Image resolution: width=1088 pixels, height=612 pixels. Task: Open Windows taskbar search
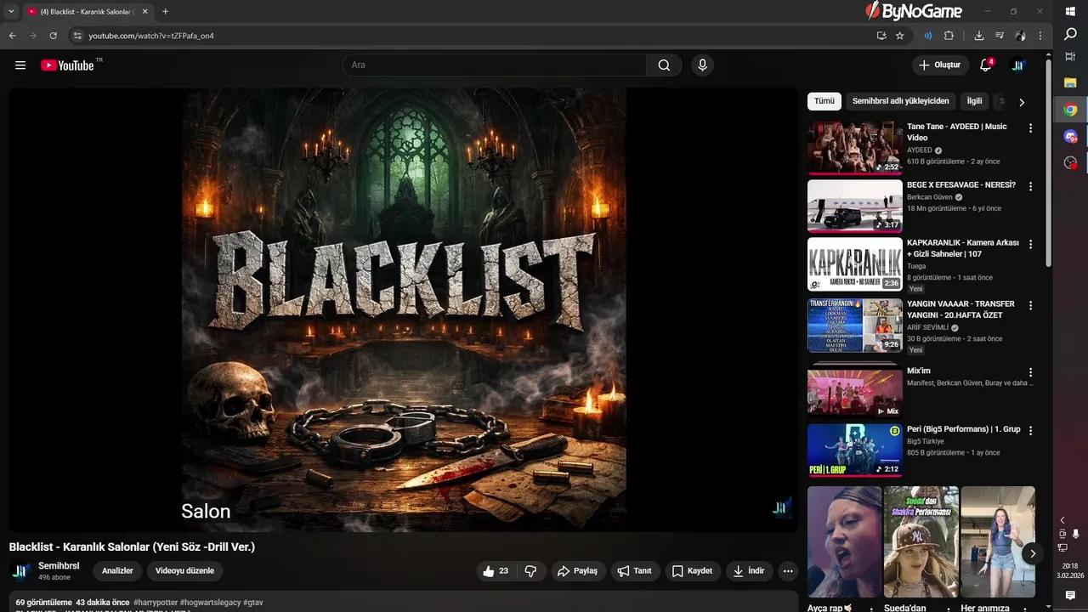pyautogui.click(x=1070, y=34)
